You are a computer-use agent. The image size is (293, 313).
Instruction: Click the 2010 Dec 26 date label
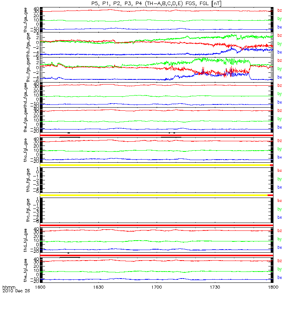pos(16,291)
